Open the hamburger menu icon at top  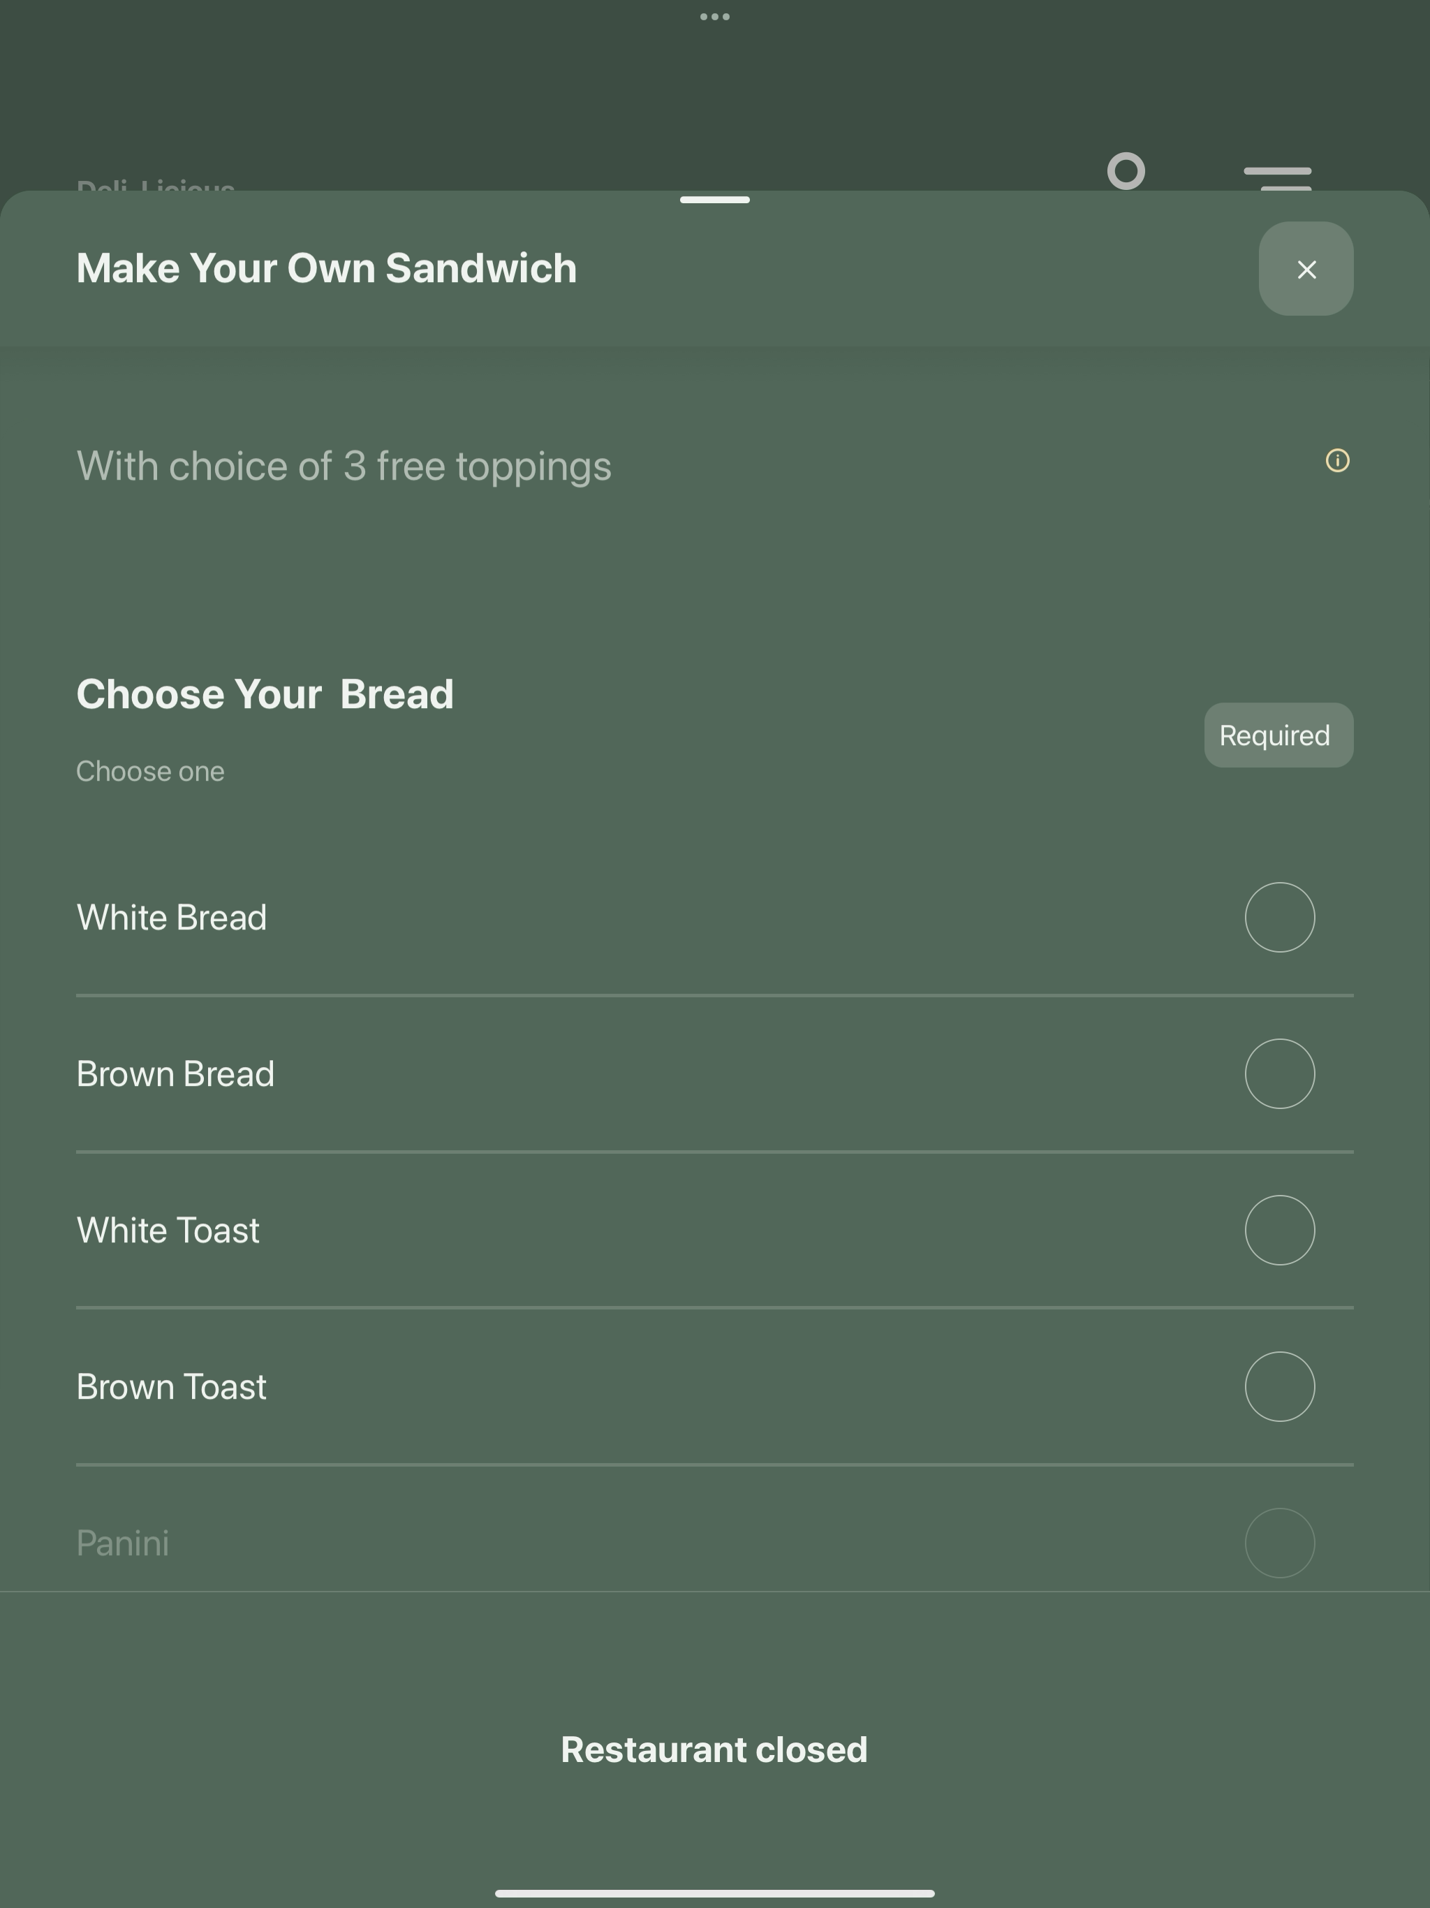1277,177
